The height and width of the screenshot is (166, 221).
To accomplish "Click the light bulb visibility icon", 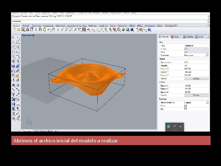I will tap(106, 30).
